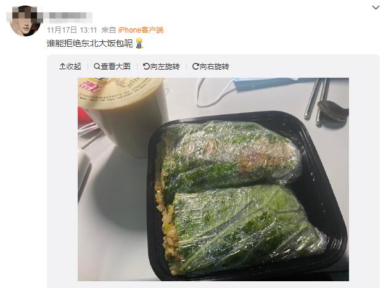Screen dimensions: 386x288
Task: Click the counter-clockwise rotate icon
Action: pos(146,66)
